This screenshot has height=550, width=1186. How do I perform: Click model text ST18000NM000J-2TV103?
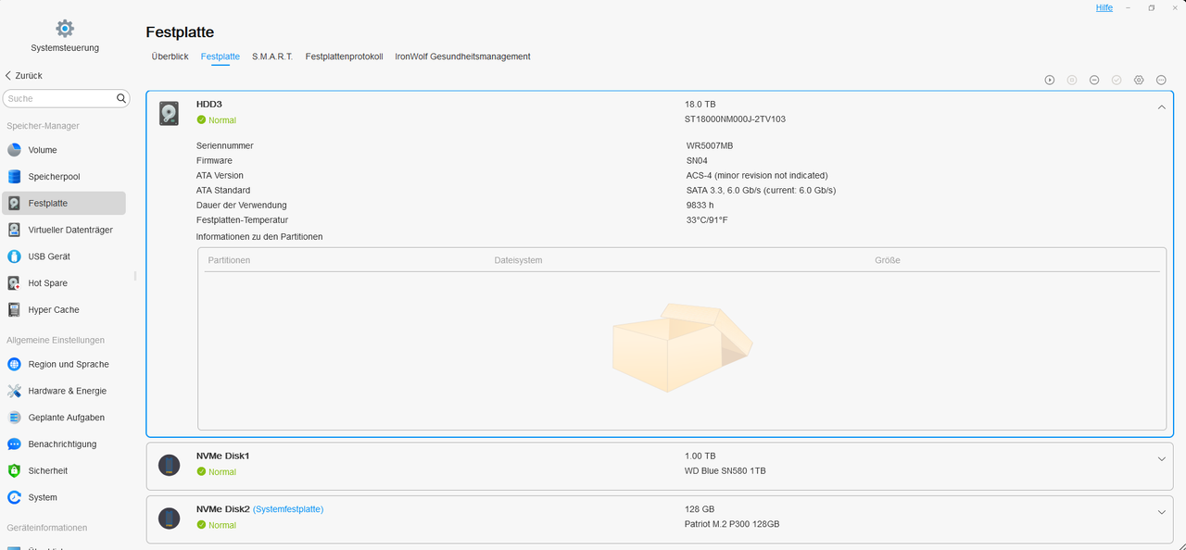tap(735, 119)
